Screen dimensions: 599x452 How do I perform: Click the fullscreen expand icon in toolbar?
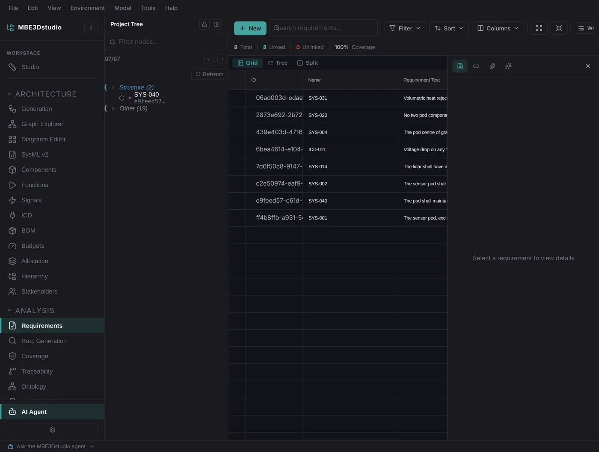point(539,28)
